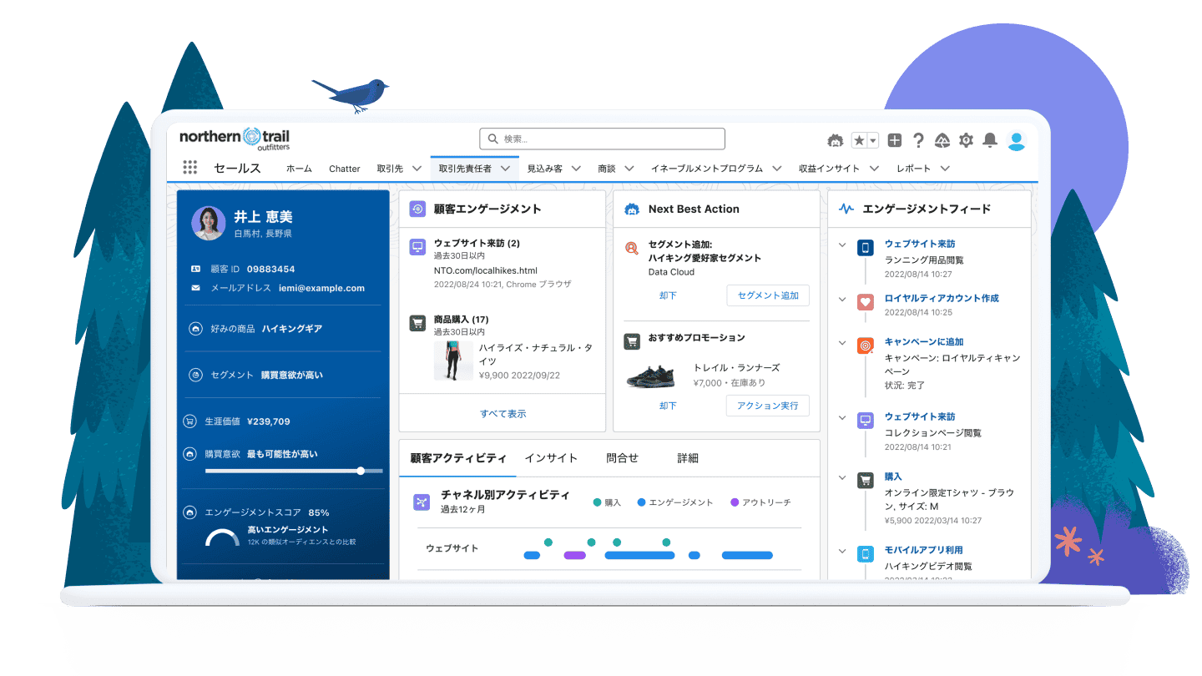Click the 検索 search field

[602, 139]
